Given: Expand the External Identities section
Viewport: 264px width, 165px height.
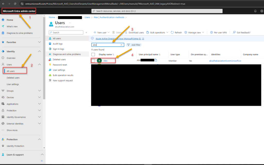Looking at the screenshot, I should [x=39, y=123].
